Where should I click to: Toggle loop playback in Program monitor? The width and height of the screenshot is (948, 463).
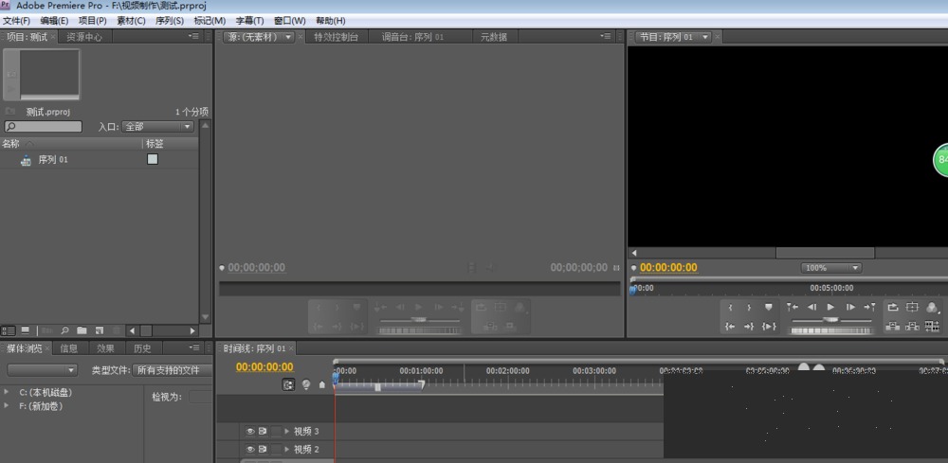click(x=893, y=308)
